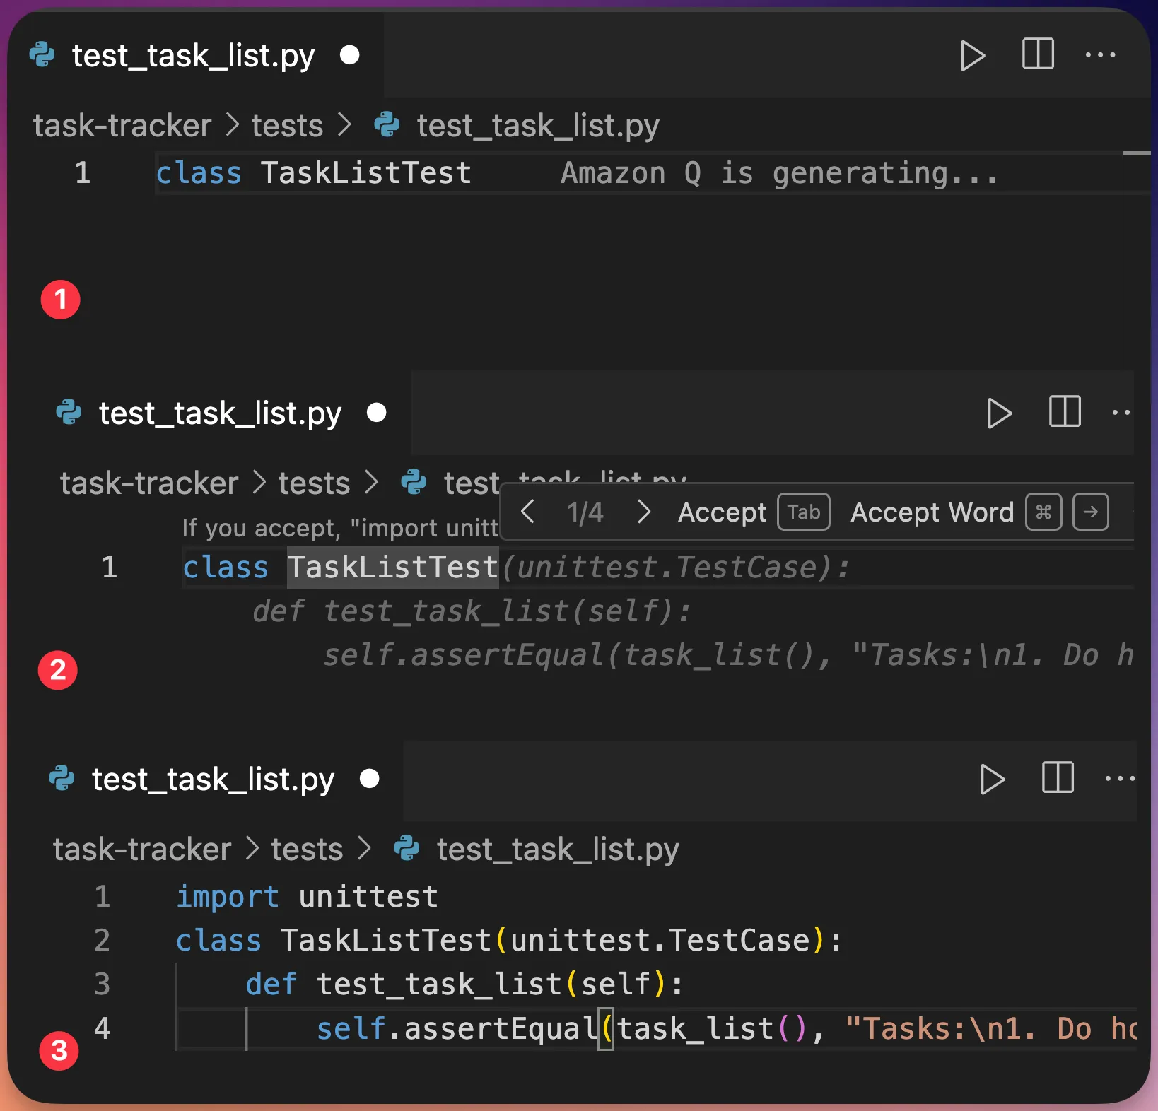Viewport: 1158px width, 1111px height.
Task: Run Python file in the suggestion-toolbar editor
Action: click(999, 413)
